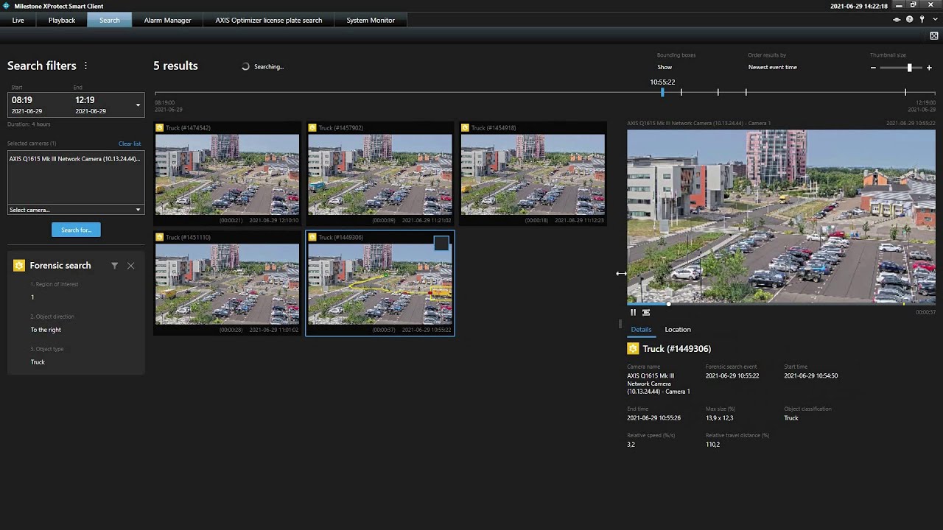Viewport: 943px width, 530px height.
Task: Click the yellow icon beside Truck #1454918
Action: tap(466, 128)
